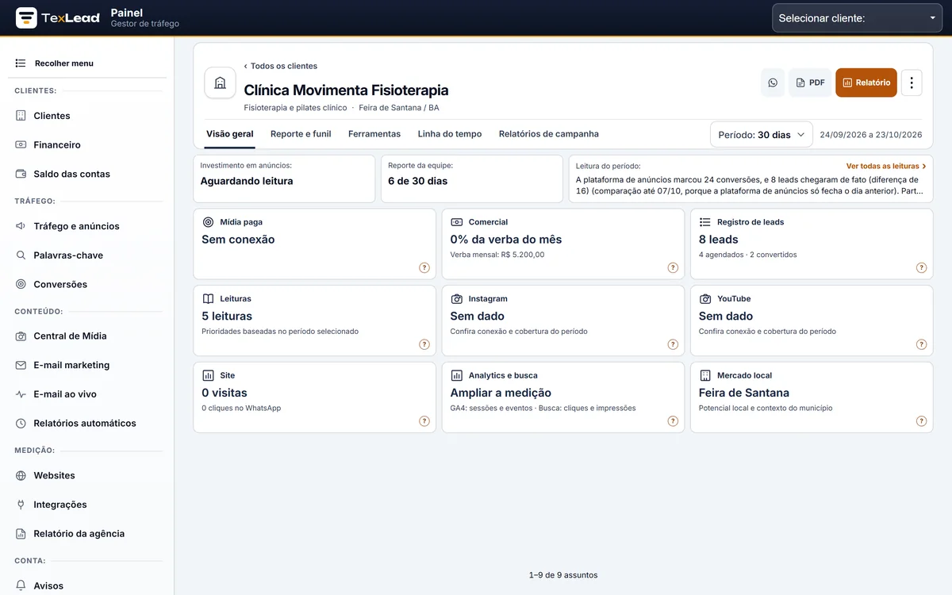The height and width of the screenshot is (595, 952).
Task: Open Saldo das contas in sidebar
Action: pos(87,174)
